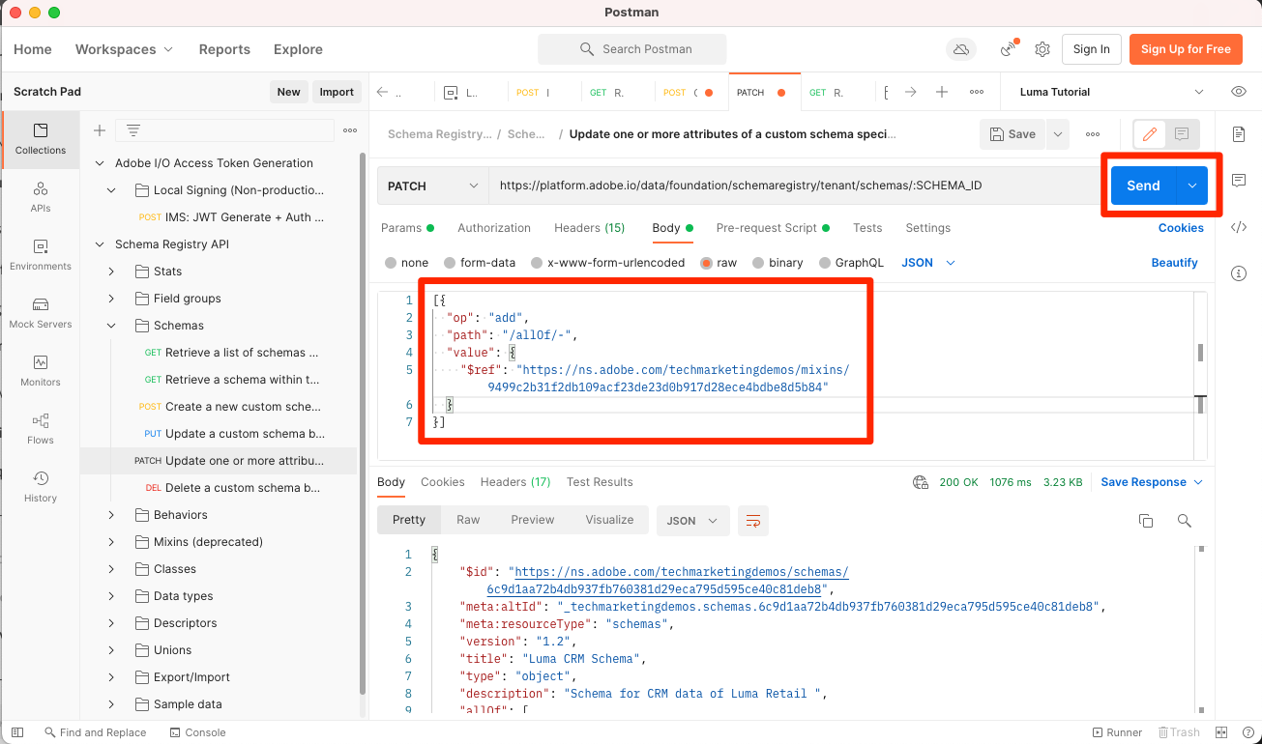This screenshot has height=744, width=1262.
Task: Click the filter icon in collections search
Action: [x=132, y=130]
